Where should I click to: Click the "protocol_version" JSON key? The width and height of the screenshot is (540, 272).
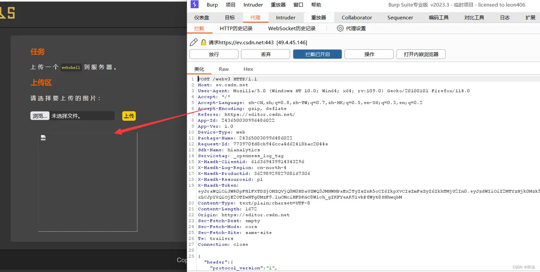[237, 268]
